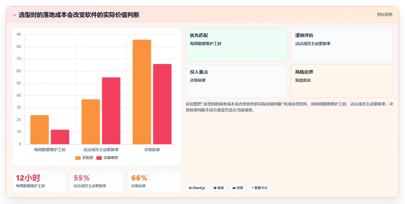
Task: Click the orange 匹配度 legend swatch
Action: 78,158
